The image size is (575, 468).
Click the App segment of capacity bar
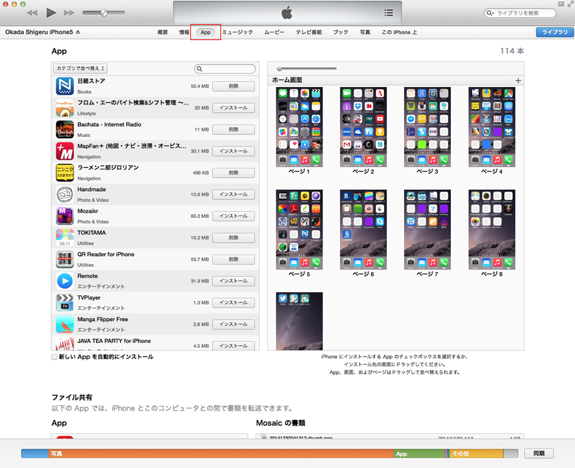[419, 454]
